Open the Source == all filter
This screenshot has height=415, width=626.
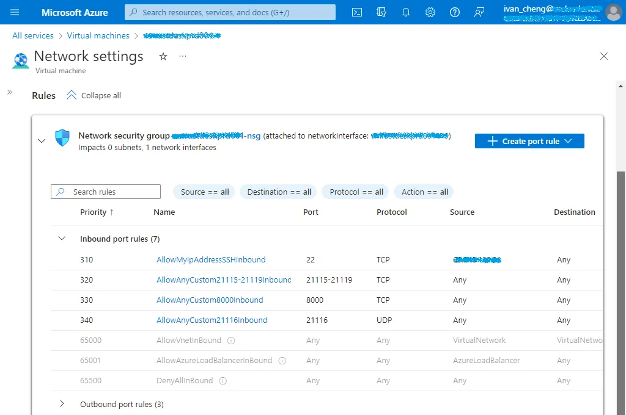point(204,192)
